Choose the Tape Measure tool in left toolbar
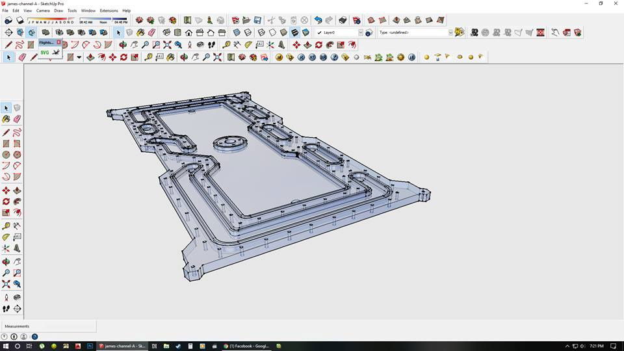Viewport: 624px width, 351px height. coord(6,226)
